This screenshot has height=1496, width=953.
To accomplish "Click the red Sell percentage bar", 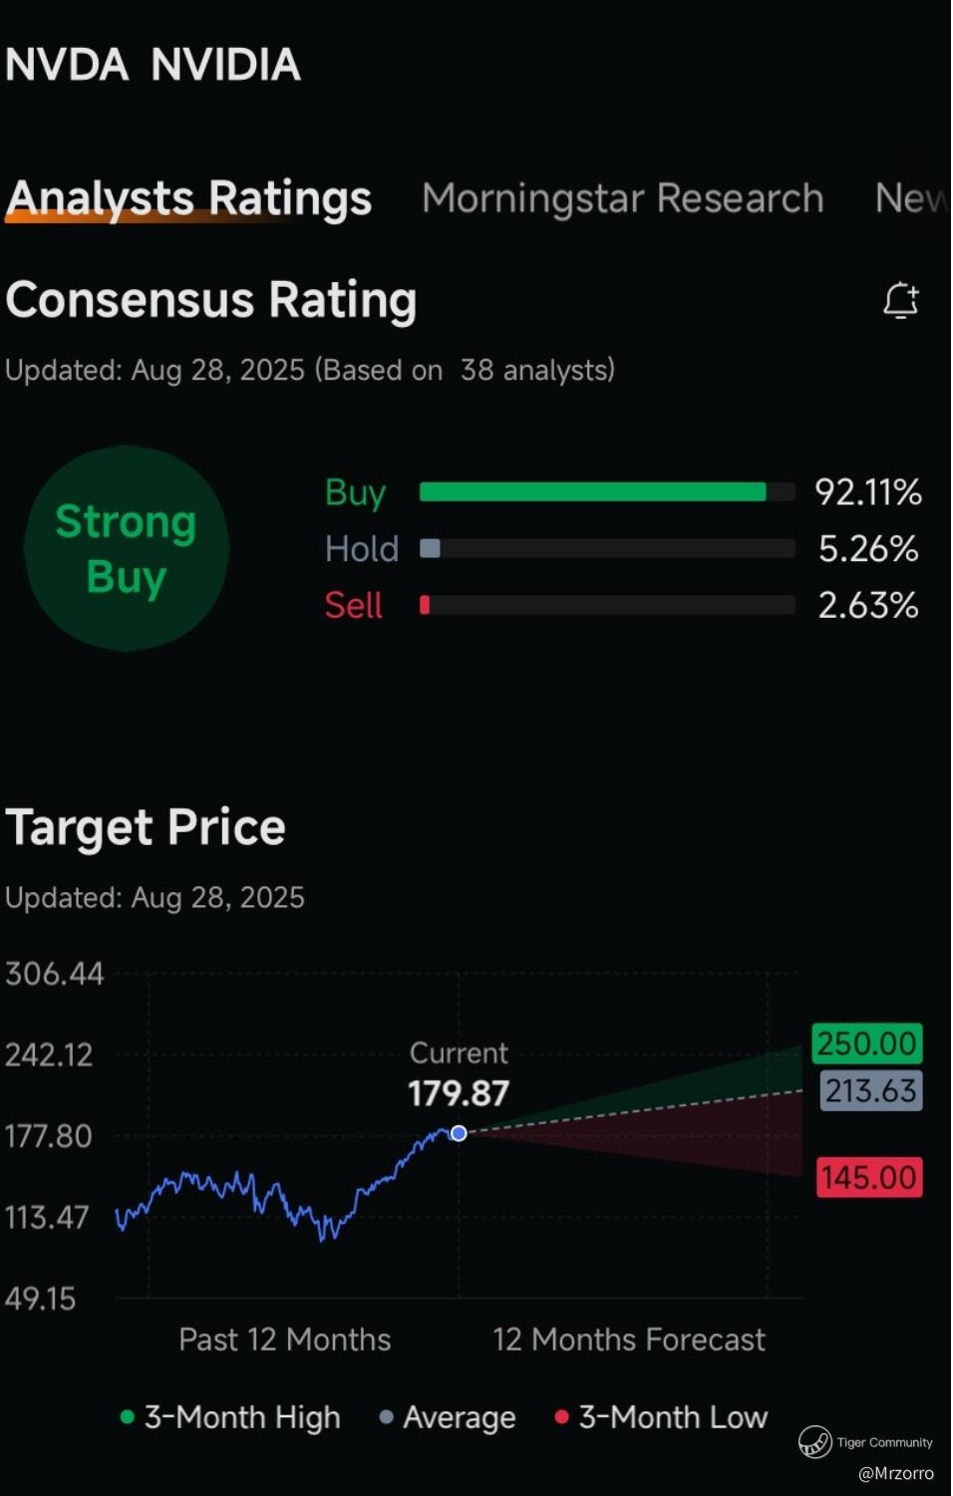I will pos(425,605).
